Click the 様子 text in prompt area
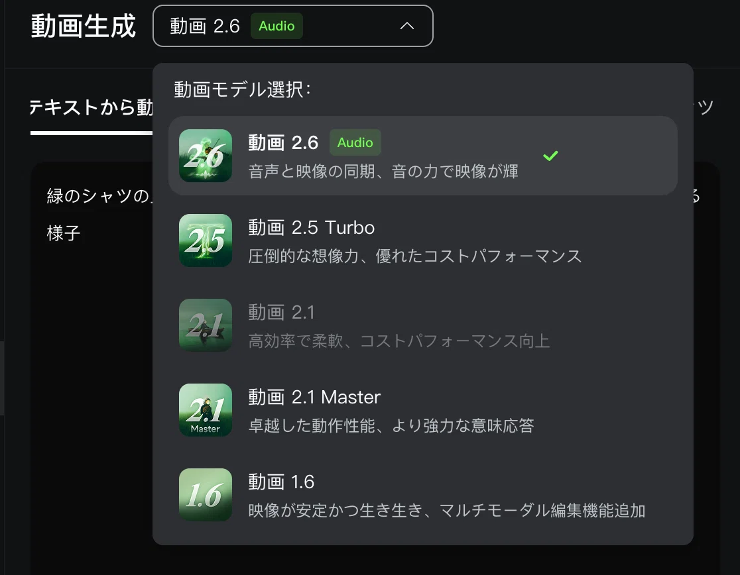This screenshot has height=575, width=740. (x=64, y=233)
